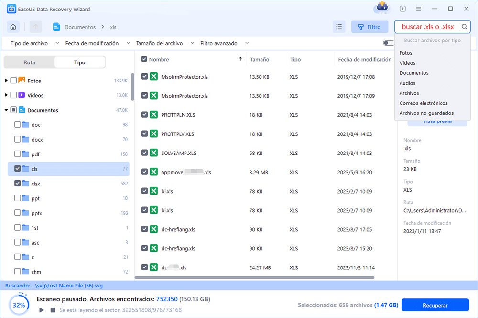Image resolution: width=478 pixels, height=318 pixels.
Task: Select the chm folder row
Action: [x=68, y=272]
